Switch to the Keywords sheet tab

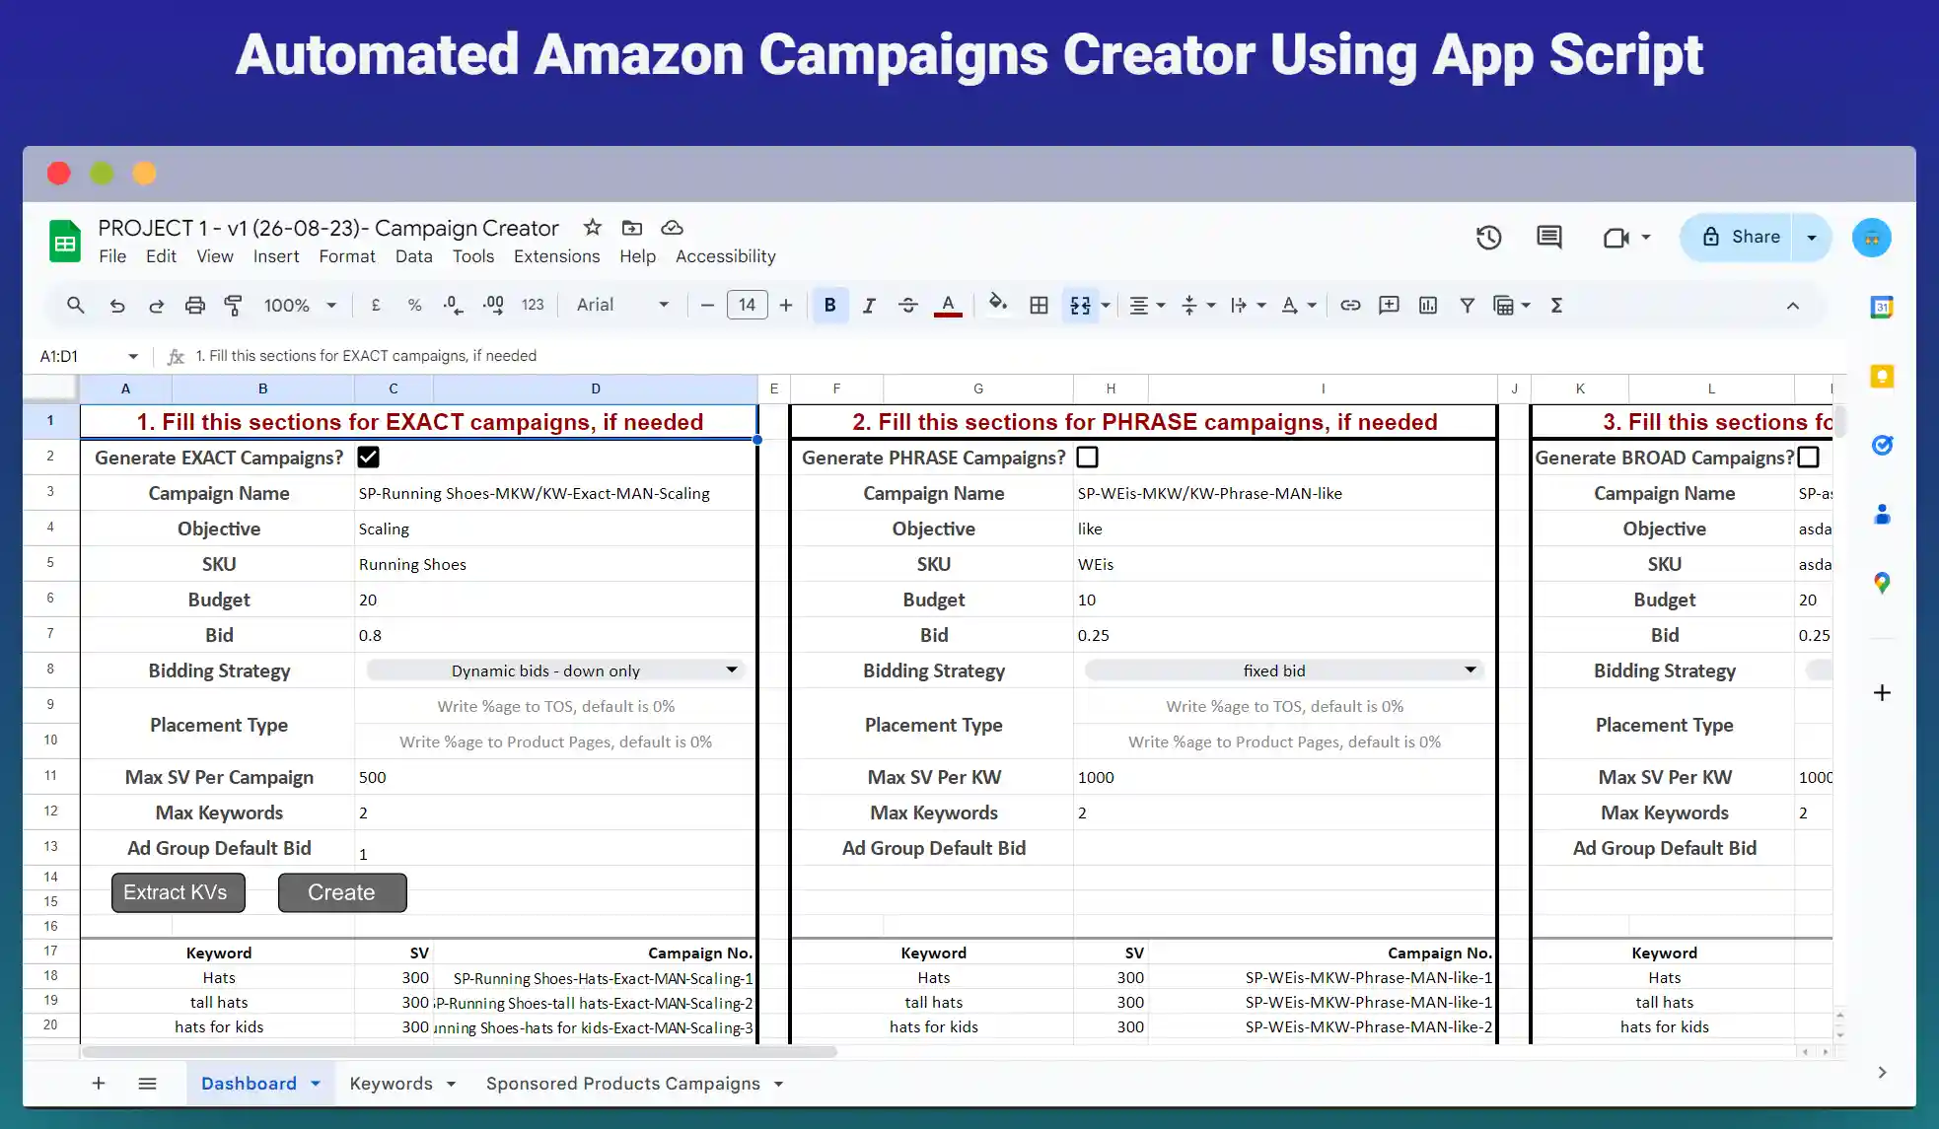point(391,1084)
